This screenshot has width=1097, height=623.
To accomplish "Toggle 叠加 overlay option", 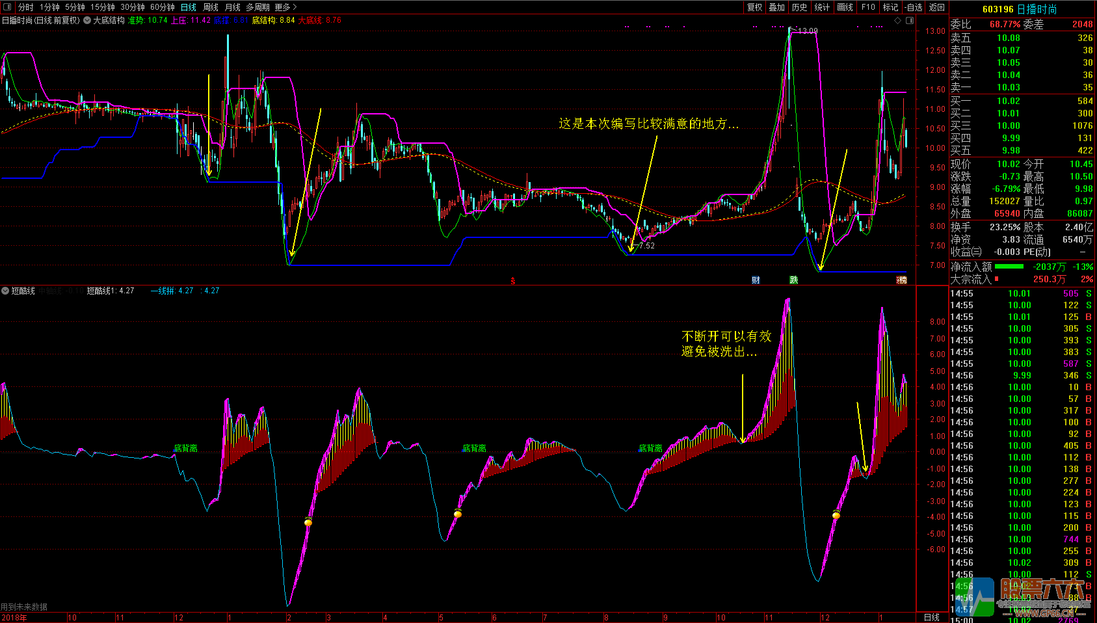I will tap(777, 7).
